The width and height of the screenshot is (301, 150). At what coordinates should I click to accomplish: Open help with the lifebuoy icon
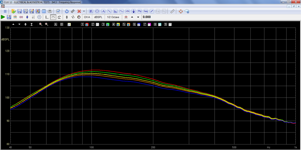click(181, 11)
